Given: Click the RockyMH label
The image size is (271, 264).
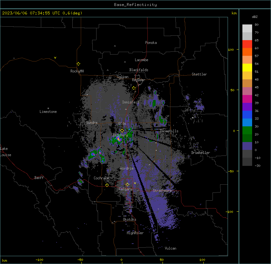Looking at the screenshot, I should coord(77,71).
